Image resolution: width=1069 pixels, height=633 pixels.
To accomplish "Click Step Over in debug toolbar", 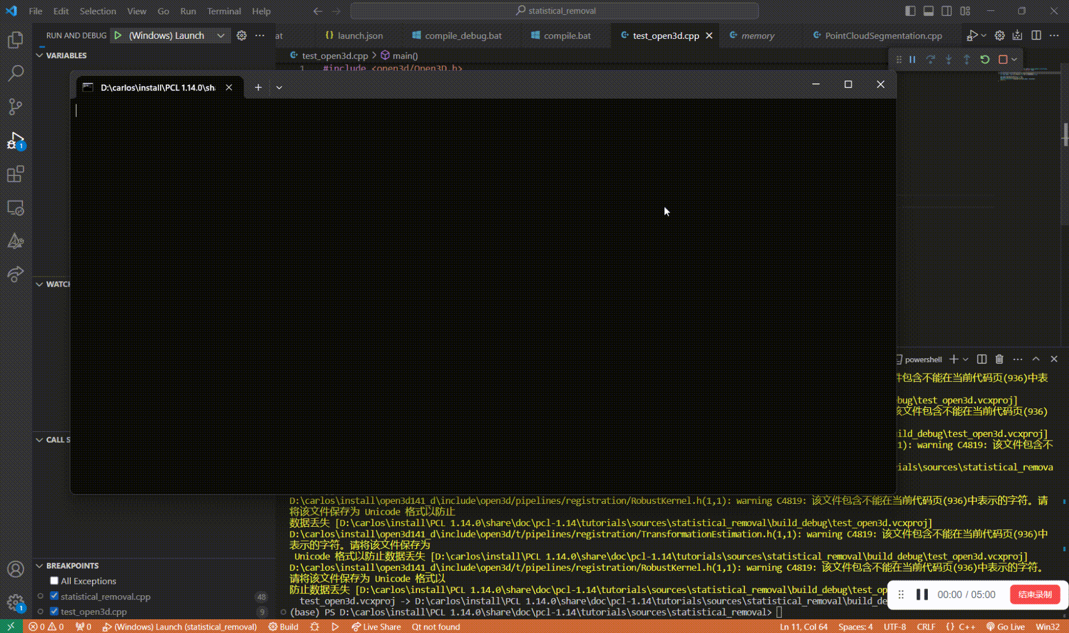I will (x=931, y=59).
